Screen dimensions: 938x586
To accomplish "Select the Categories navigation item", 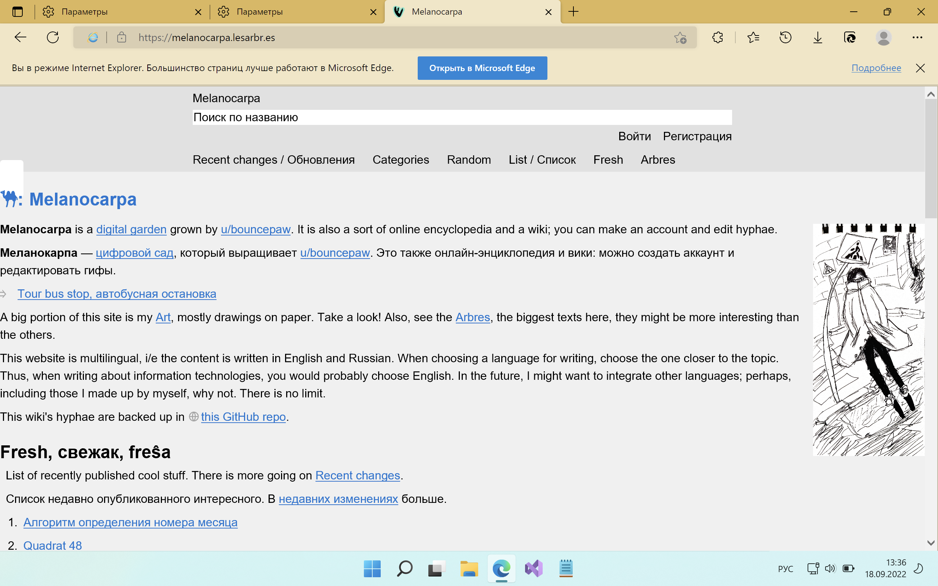I will click(x=400, y=160).
